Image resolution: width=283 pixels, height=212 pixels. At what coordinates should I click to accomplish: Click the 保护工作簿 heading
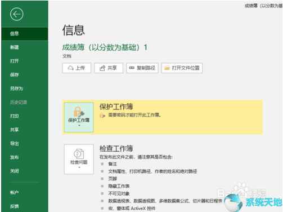click(116, 107)
